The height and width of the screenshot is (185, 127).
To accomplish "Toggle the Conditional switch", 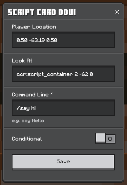I will tap(105, 138).
